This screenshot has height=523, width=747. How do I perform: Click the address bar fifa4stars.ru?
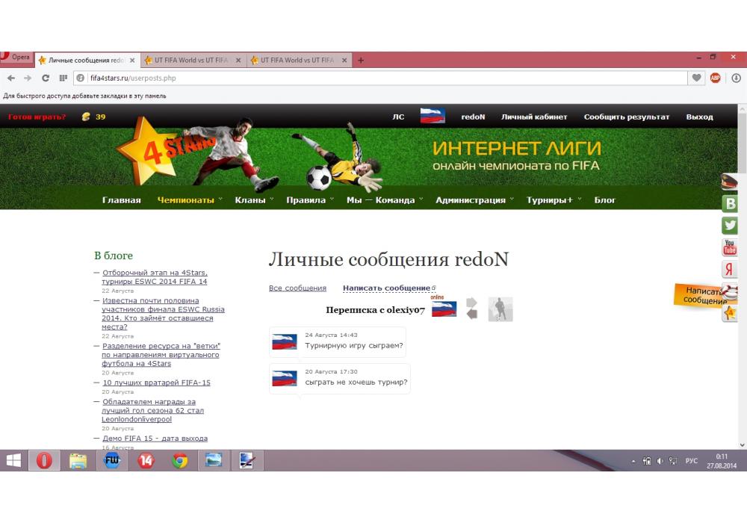coord(380,78)
